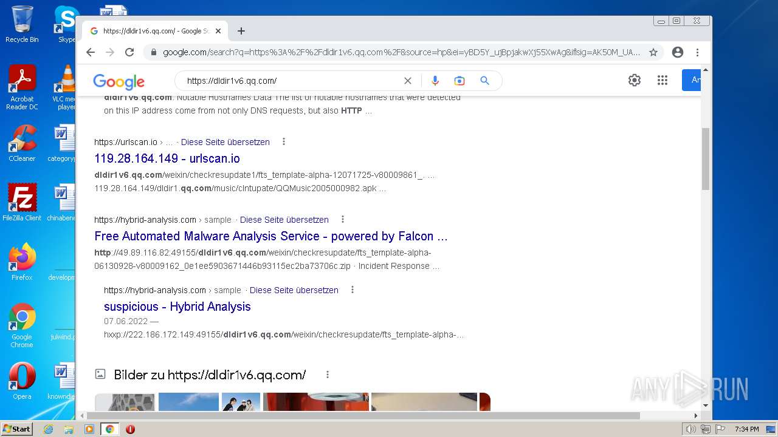Image resolution: width=778 pixels, height=437 pixels.
Task: Open Action Center flag tray icon
Action: [x=720, y=429]
